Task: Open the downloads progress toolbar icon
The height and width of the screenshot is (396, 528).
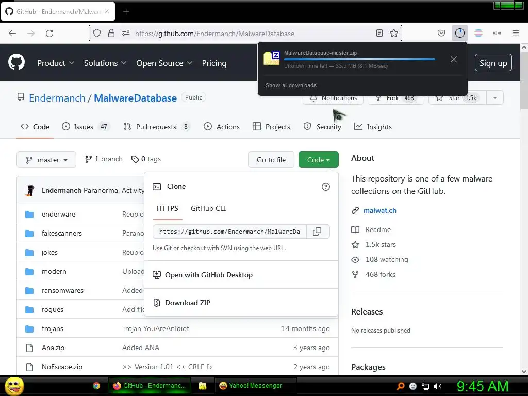Action: pos(459,34)
